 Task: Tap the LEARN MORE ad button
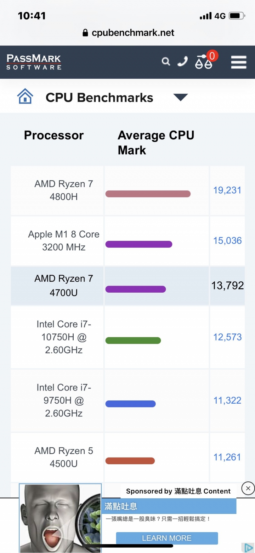coord(167,538)
